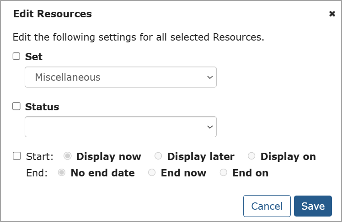Select the No end date radio button
The width and height of the screenshot is (342, 222).
tap(62, 173)
